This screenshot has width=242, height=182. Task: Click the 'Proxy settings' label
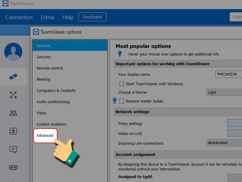(x=130, y=124)
